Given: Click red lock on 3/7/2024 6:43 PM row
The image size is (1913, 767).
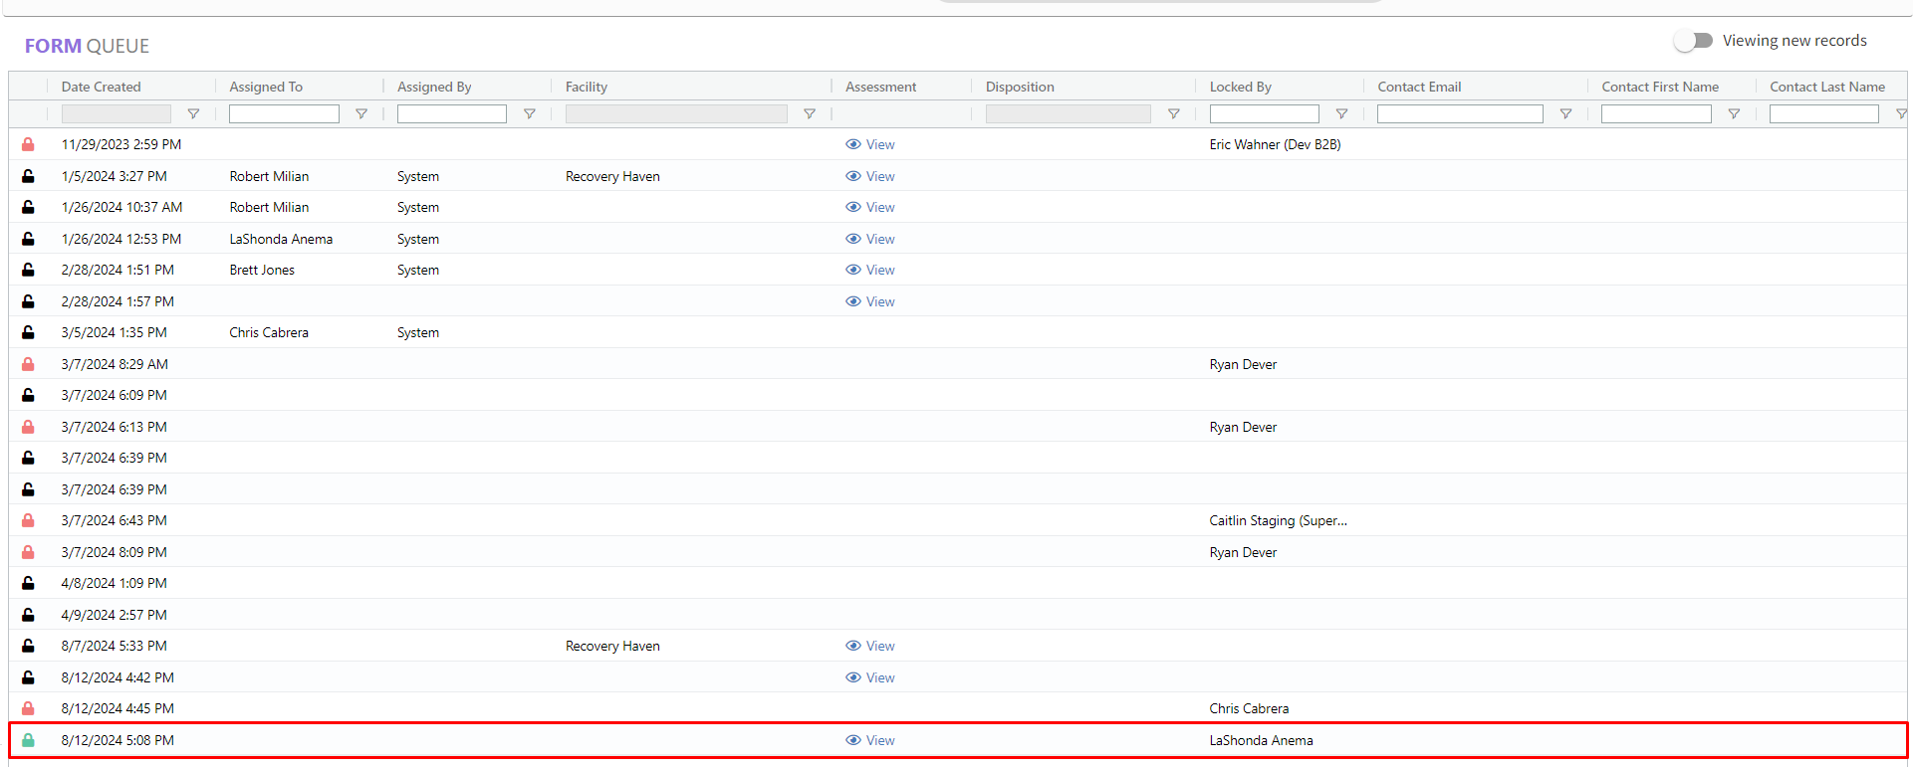Looking at the screenshot, I should (28, 520).
